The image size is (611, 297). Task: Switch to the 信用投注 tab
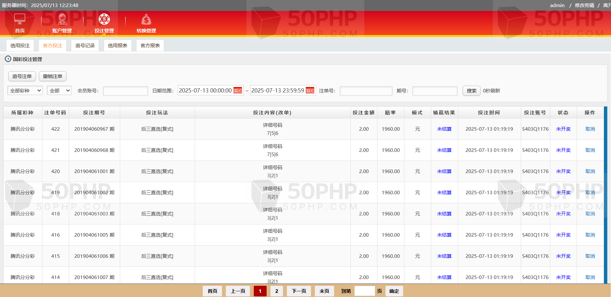(20, 46)
